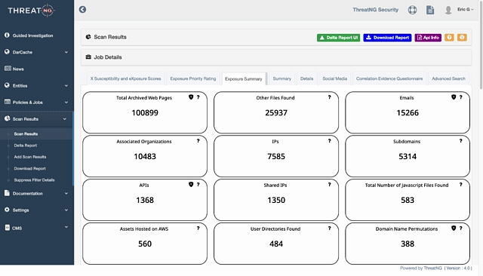
Task: Switch to the Details tab
Action: click(307, 78)
